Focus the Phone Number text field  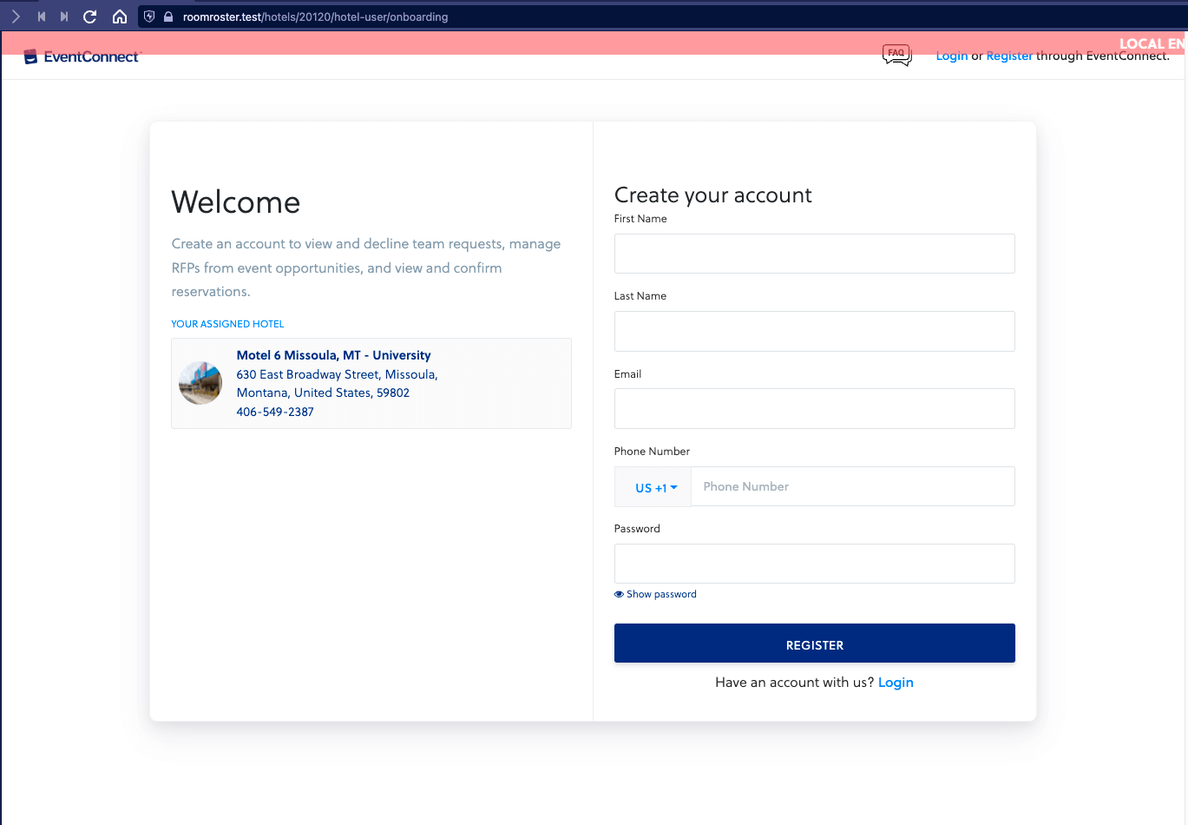click(x=853, y=486)
